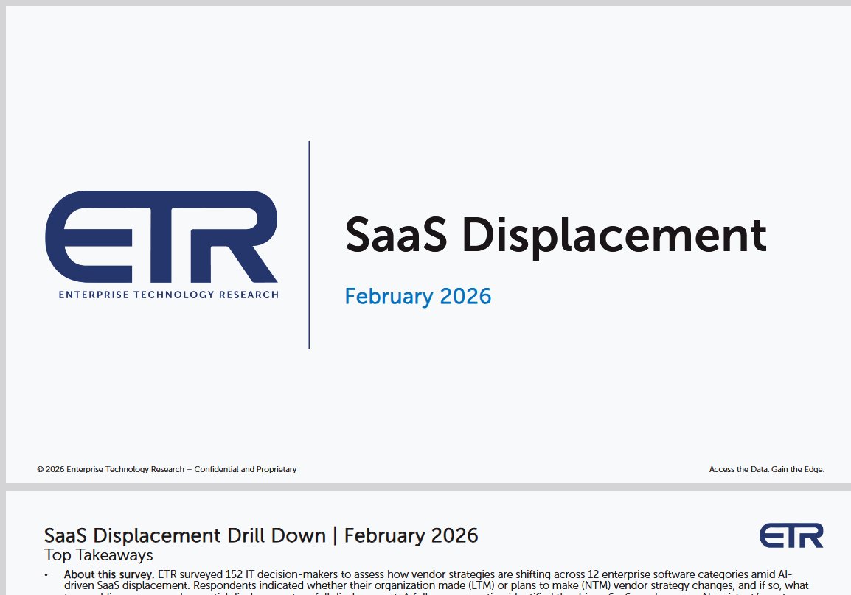Click "Access the Data. Gain the Edge." footer text

coord(766,469)
